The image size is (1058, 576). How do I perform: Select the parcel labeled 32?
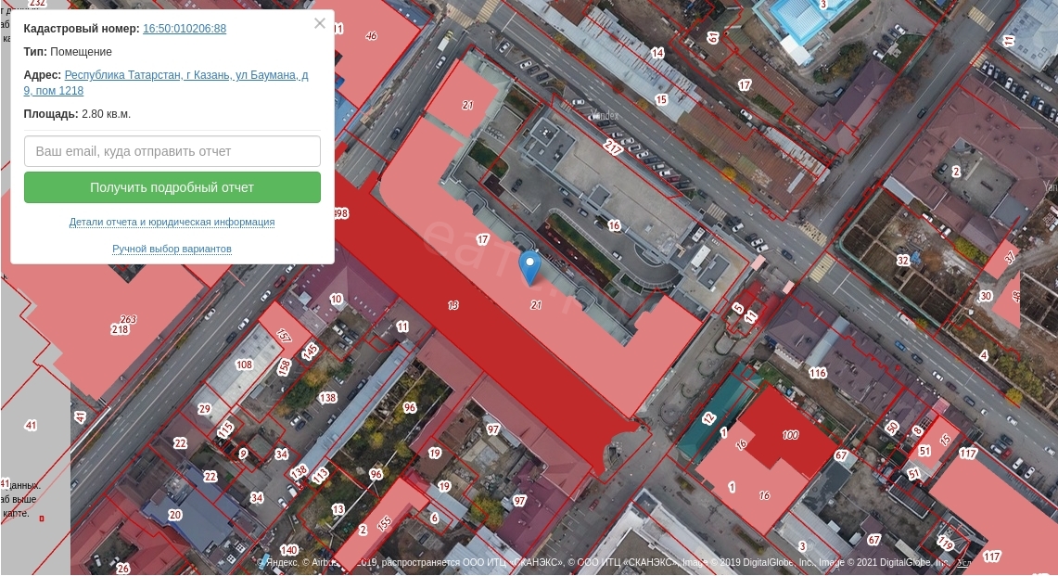(x=902, y=261)
